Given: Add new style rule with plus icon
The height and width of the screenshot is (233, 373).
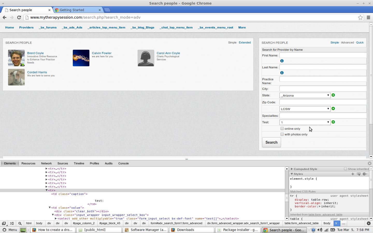Looking at the screenshot, I should tap(353, 174).
